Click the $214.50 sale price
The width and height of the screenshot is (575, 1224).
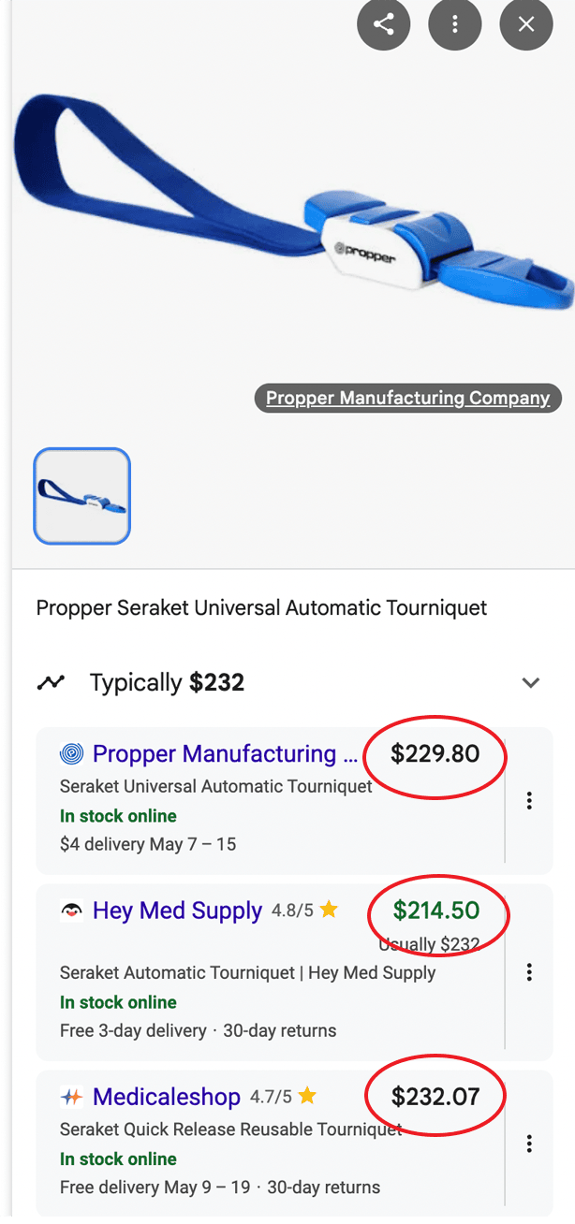[x=436, y=910]
